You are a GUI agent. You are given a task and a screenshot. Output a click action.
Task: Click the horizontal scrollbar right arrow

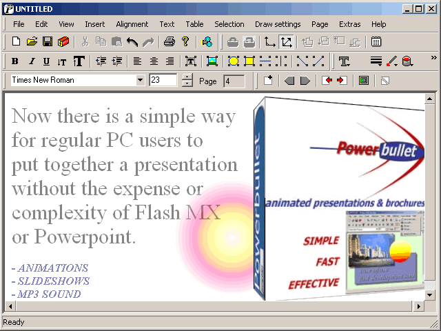click(x=419, y=306)
